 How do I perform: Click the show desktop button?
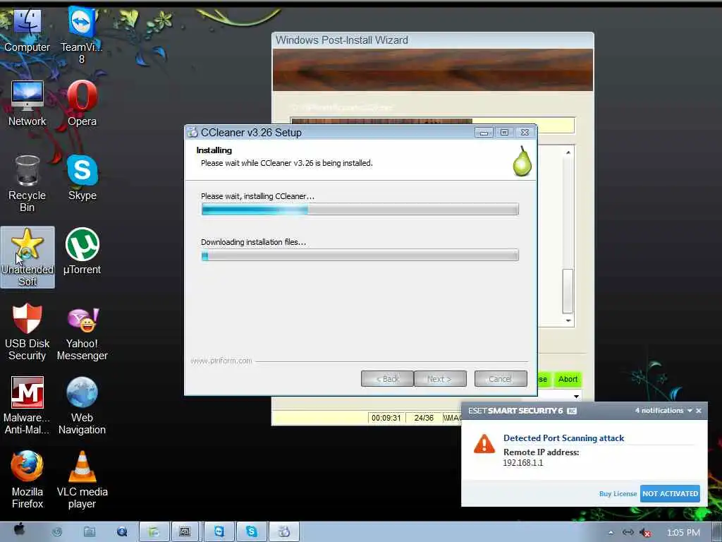717,532
